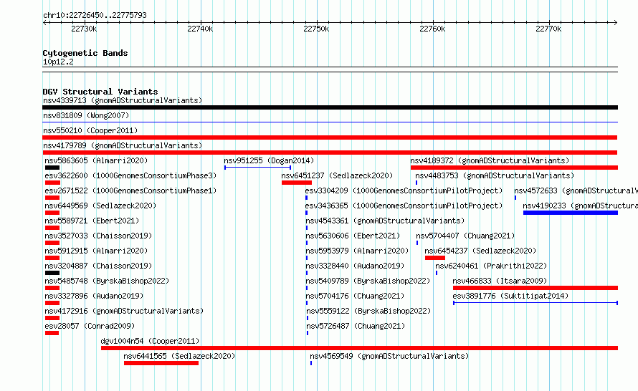Click the ruler's right scroll arrow
638x391 pixels.
(x=615, y=23)
